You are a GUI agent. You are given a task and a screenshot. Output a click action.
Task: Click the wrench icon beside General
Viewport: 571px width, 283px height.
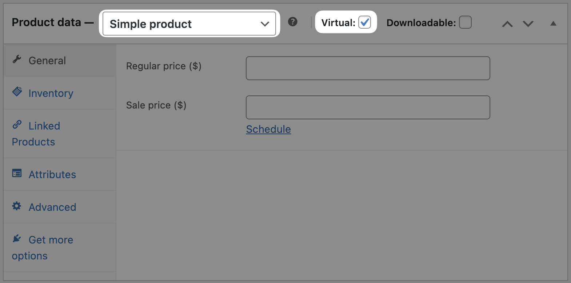pos(17,59)
